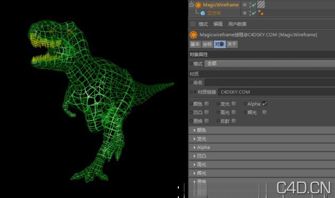
Task: Enable the 颜色 checkbox
Action: (x=206, y=104)
